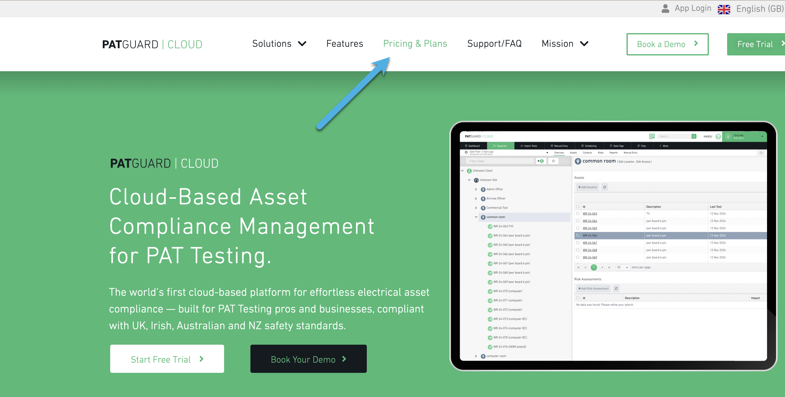The image size is (785, 397).
Task: Open the help question mark in the tablet app
Action: click(x=718, y=137)
